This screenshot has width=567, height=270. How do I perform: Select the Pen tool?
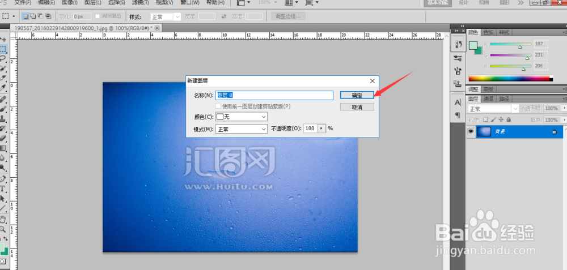pos(3,179)
